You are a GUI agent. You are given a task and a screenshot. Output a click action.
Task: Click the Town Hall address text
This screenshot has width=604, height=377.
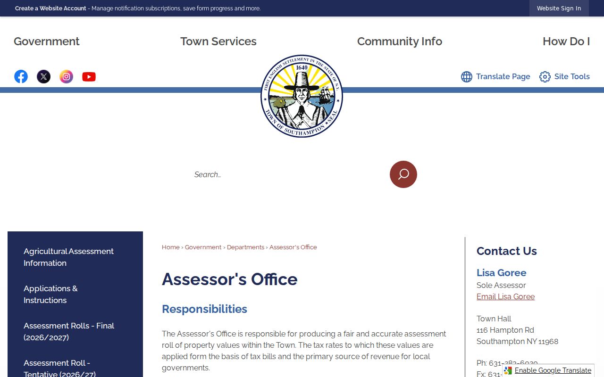494,319
